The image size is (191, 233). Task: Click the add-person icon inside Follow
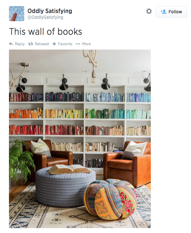(x=164, y=12)
